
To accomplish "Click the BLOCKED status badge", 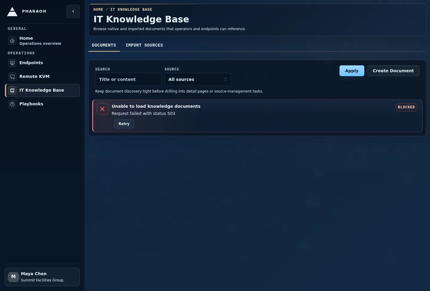I will 406,107.
